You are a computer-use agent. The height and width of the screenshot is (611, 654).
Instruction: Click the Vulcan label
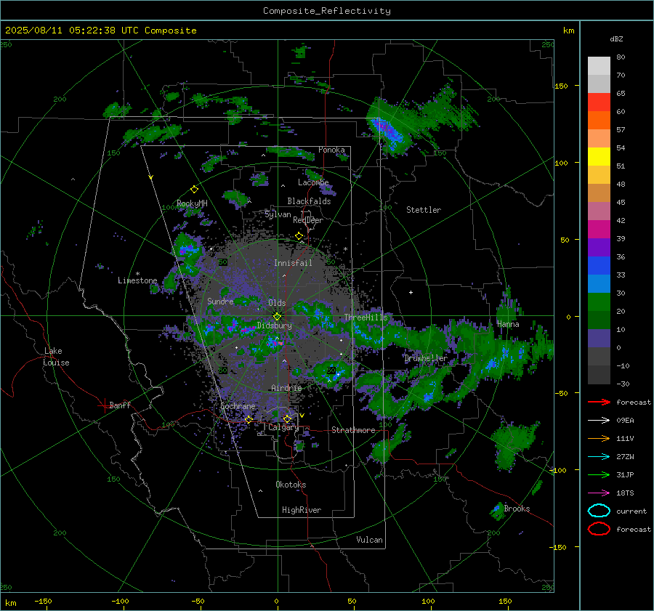(x=370, y=540)
